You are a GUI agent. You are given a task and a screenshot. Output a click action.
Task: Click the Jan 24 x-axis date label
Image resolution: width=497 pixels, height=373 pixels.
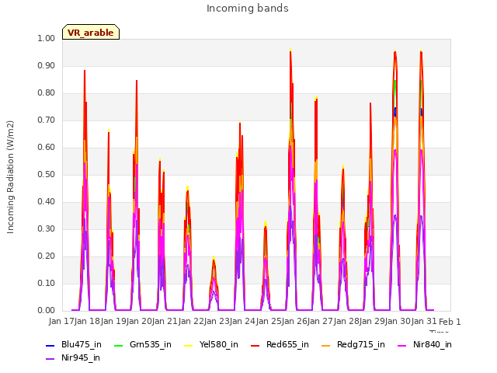(242, 321)
